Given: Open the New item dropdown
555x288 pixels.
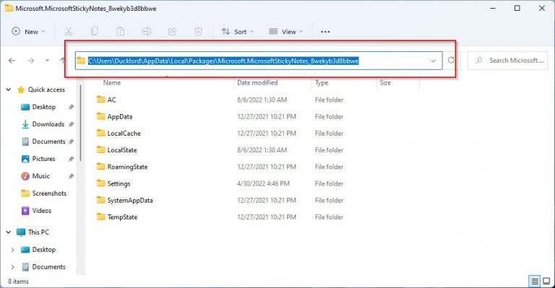Looking at the screenshot, I should [x=28, y=32].
